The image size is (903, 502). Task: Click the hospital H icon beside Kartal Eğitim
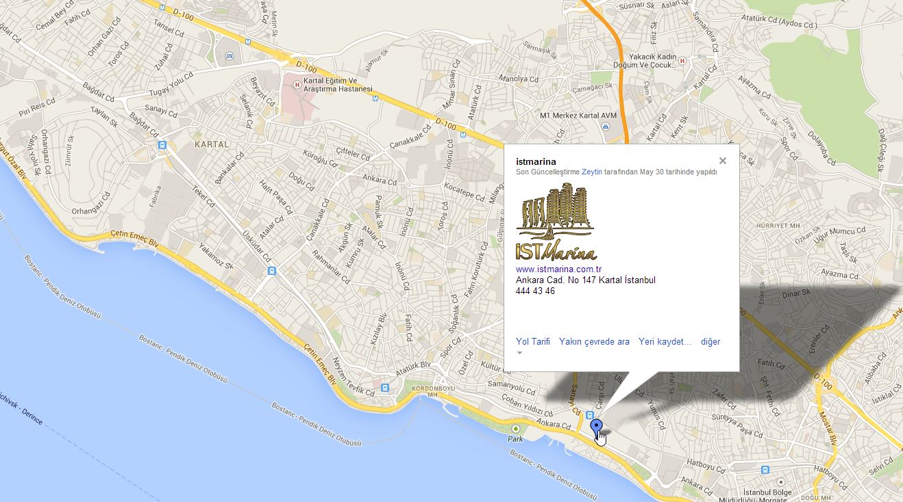[296, 85]
